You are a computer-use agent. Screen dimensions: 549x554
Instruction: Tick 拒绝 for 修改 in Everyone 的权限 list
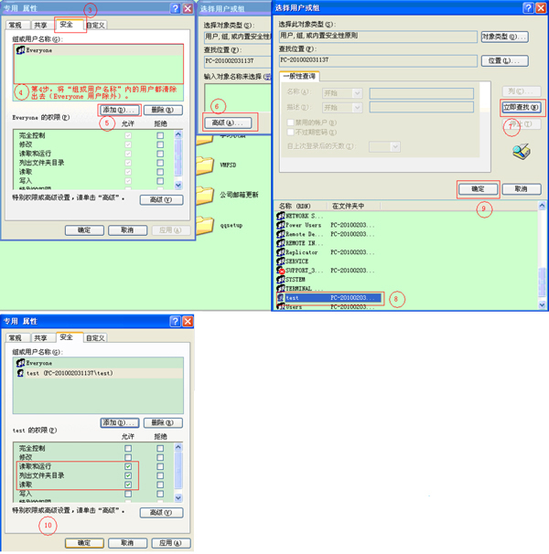[x=160, y=144]
